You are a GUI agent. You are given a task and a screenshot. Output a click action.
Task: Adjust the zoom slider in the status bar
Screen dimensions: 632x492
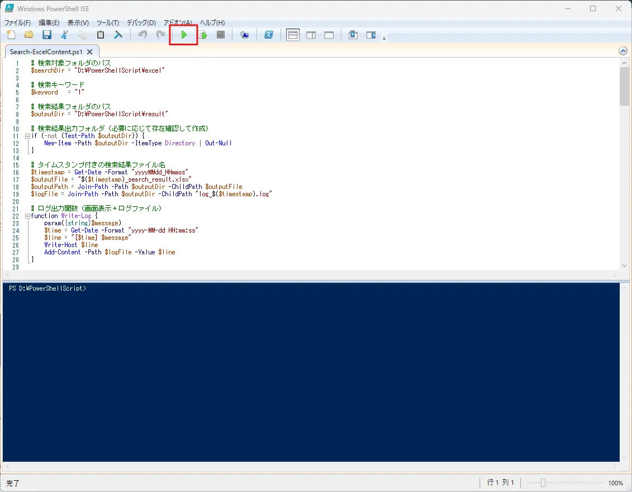click(x=543, y=482)
